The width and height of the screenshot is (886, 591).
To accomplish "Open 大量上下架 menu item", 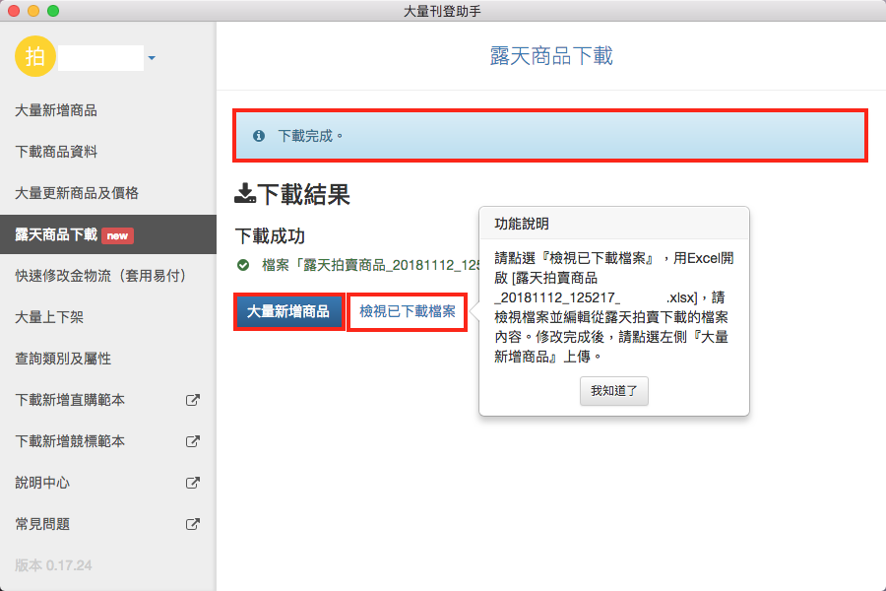I will pos(48,317).
